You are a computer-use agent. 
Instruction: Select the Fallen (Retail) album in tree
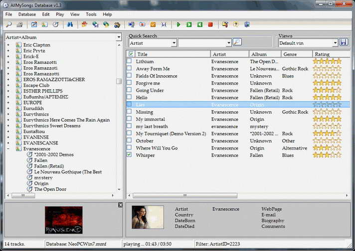pyautogui.click(x=49, y=166)
